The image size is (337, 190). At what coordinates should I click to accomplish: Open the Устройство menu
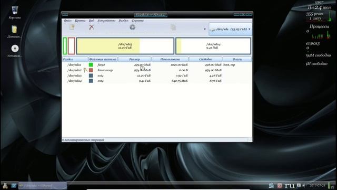[106, 21]
